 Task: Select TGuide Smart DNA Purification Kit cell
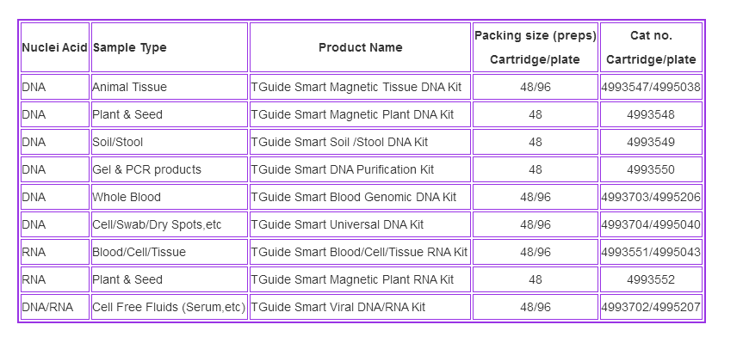(x=360, y=169)
